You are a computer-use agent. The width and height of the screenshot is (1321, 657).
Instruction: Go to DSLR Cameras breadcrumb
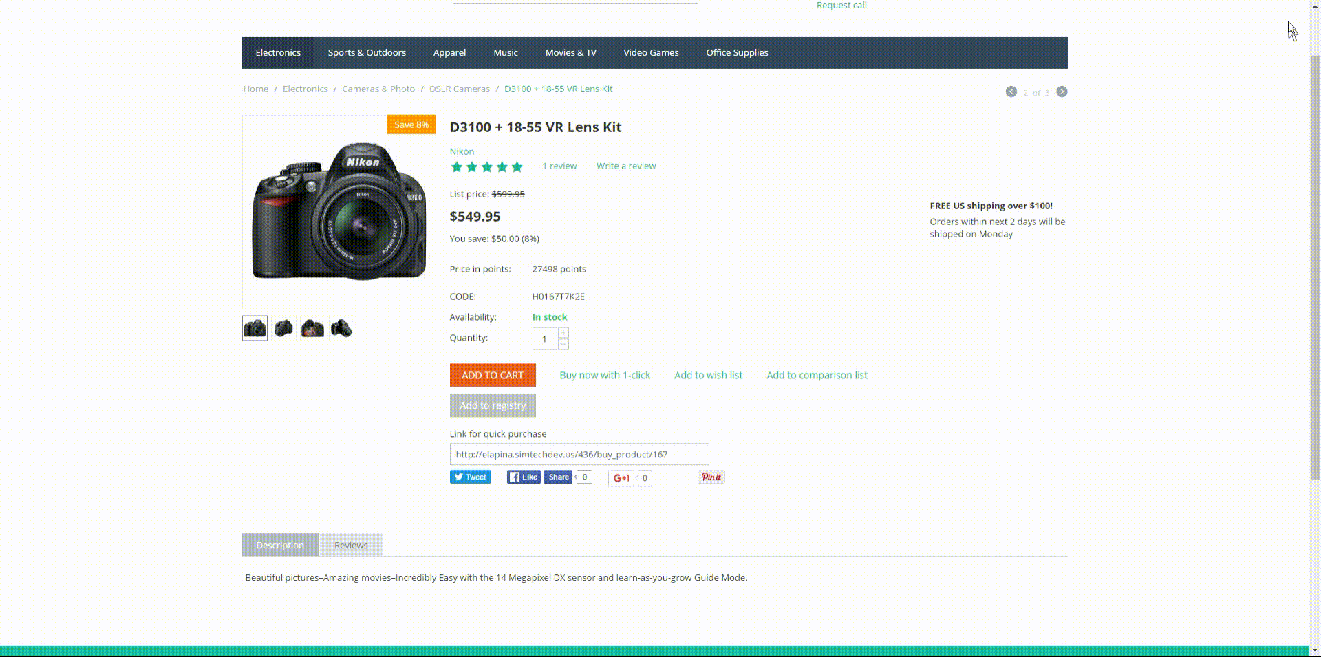[460, 89]
